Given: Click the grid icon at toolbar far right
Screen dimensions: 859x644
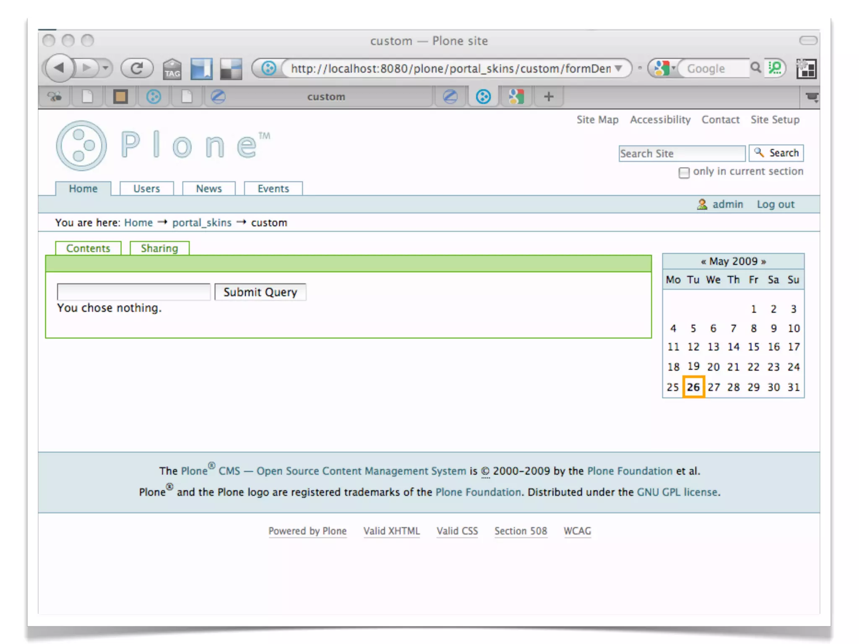Looking at the screenshot, I should click(806, 68).
